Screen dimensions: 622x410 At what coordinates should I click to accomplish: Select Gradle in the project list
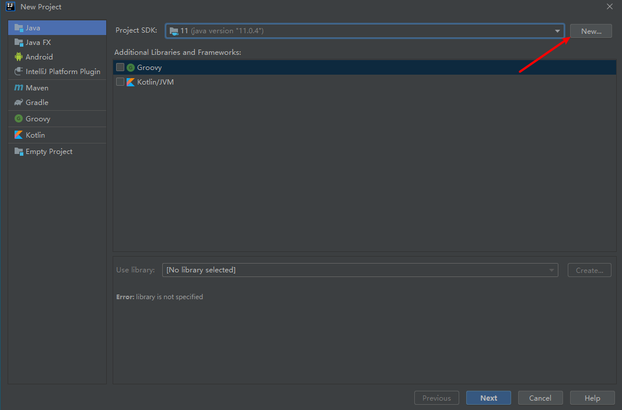tap(57, 102)
